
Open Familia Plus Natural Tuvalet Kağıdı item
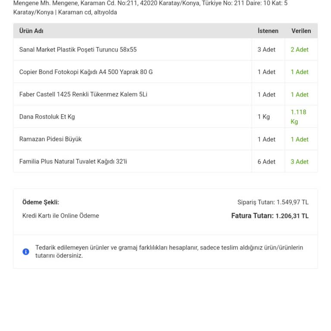coord(73,162)
